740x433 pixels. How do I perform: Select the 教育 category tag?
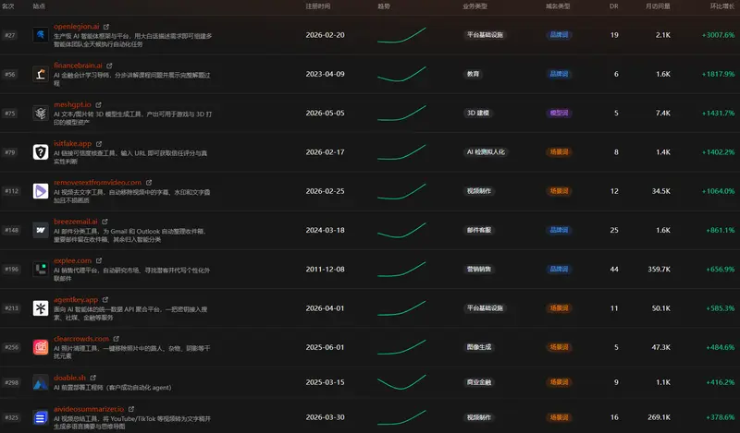coord(473,74)
